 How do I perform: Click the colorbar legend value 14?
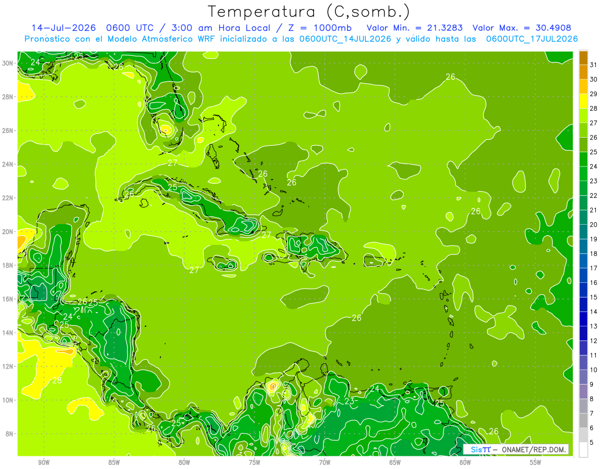point(593,311)
